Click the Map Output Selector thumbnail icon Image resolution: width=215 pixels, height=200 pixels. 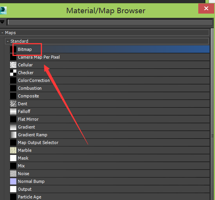click(x=13, y=143)
